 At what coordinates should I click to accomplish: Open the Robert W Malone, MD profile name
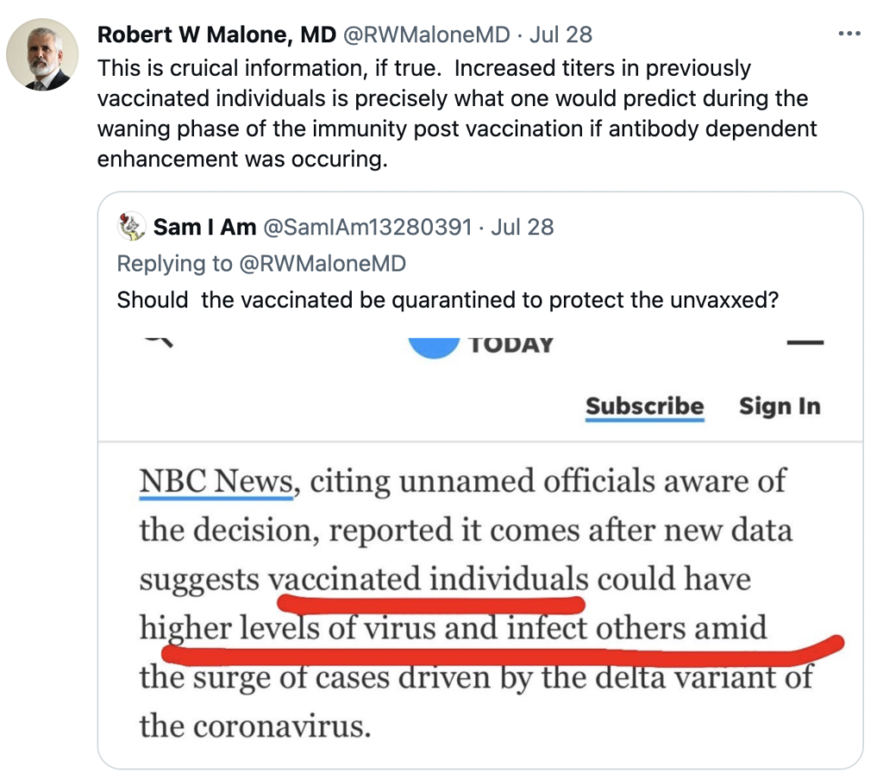(216, 34)
